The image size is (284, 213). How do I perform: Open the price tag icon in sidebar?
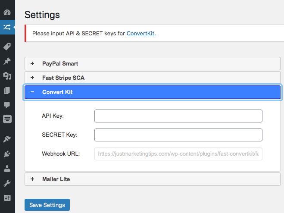pyautogui.click(x=7, y=47)
